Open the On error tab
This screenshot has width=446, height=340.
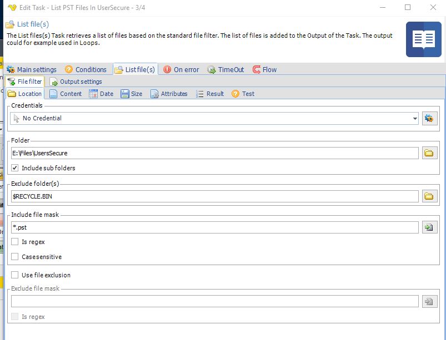tap(181, 69)
